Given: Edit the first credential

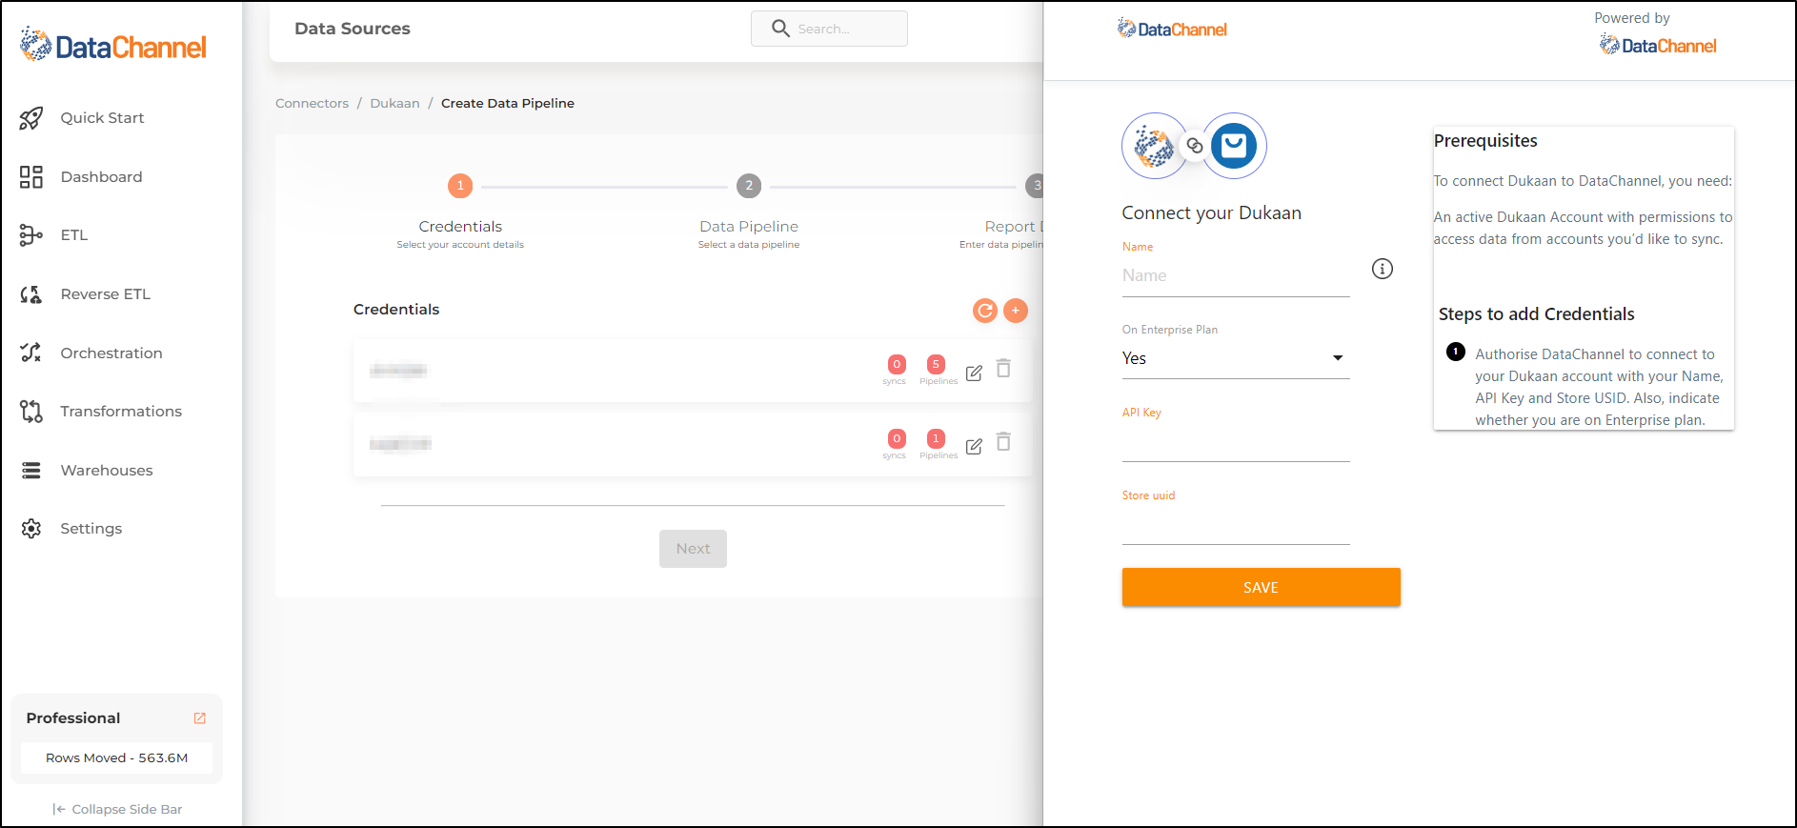Looking at the screenshot, I should click(974, 374).
